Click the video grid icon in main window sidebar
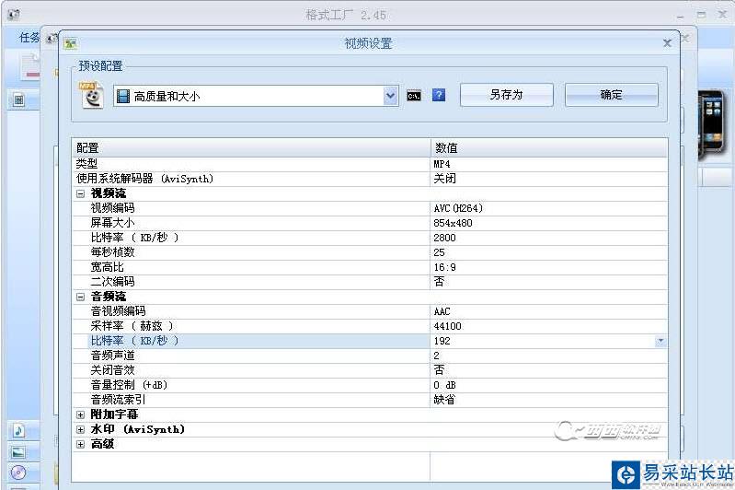The image size is (735, 490). 18,99
